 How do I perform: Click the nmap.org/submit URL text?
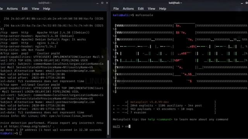30,126
